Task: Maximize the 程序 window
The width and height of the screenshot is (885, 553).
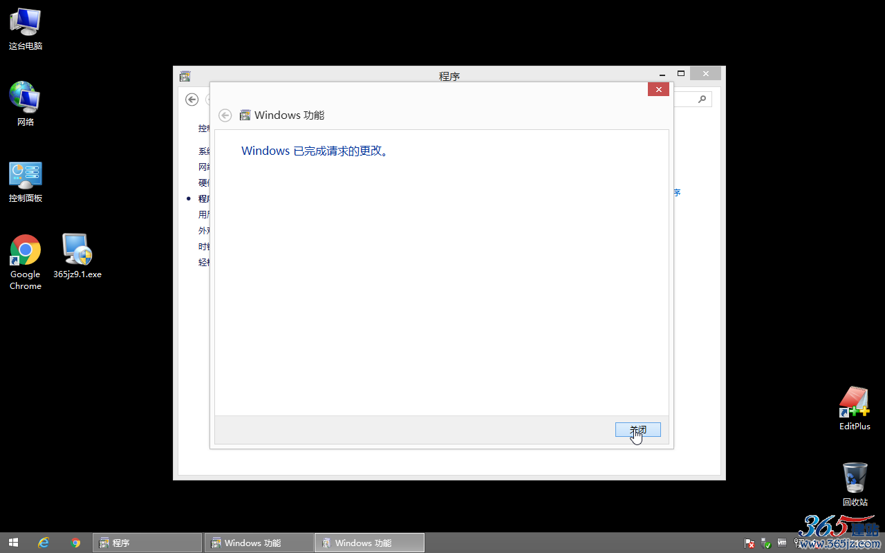Action: pyautogui.click(x=681, y=73)
